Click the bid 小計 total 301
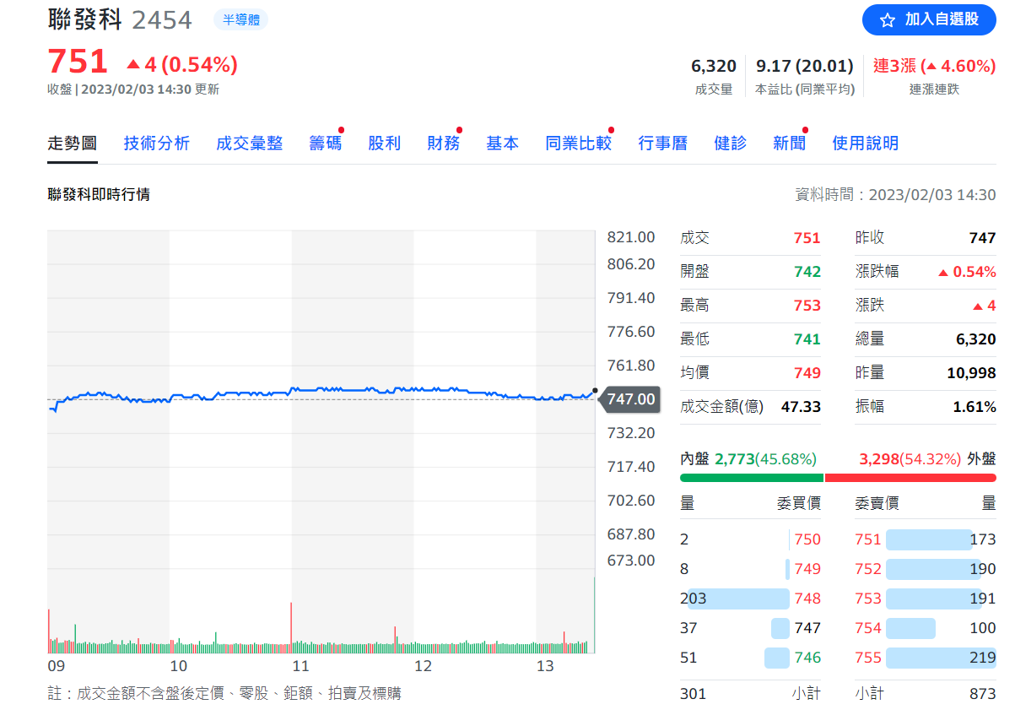Image resolution: width=1015 pixels, height=726 pixels. pyautogui.click(x=694, y=694)
